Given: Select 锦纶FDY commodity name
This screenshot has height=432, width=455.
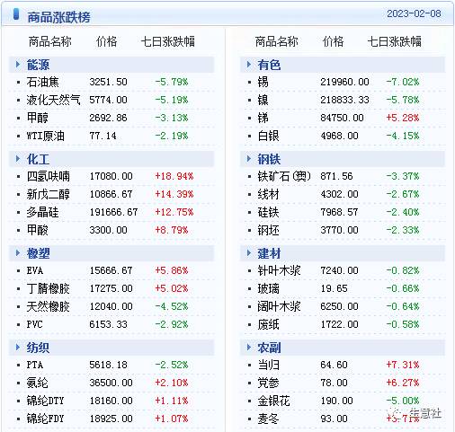Looking at the screenshot, I should pyautogui.click(x=45, y=419).
